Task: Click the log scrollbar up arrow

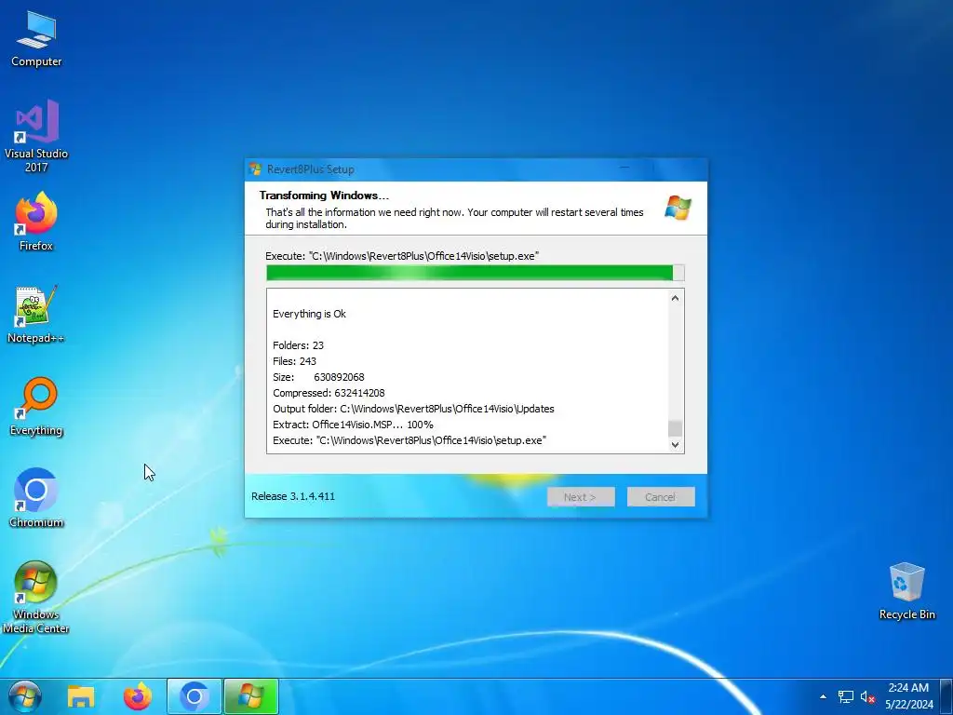Action: pos(675,298)
